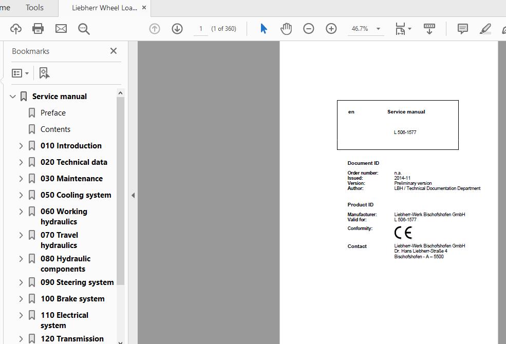Expand the 080 Hydraulic components bookmark
This screenshot has width=506, height=344.
click(x=21, y=259)
